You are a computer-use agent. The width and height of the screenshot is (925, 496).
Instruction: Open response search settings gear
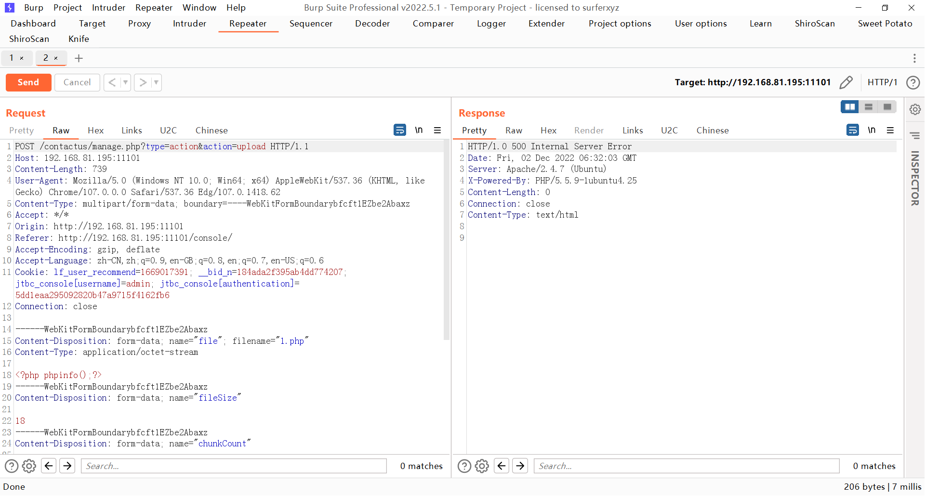tap(482, 466)
